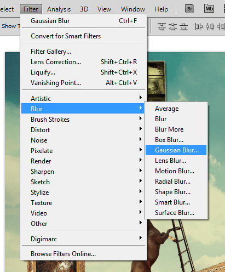
Task: Select Gaussian Blur... in the Blur submenu
Action: [x=176, y=150]
